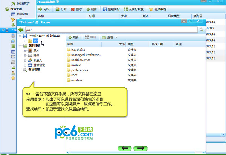
Task: Click back window horizontal scrollbar right arrow
Action: [x=223, y=135]
